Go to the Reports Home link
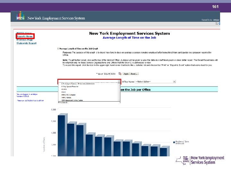Image resolution: width=231 pixels, height=173 pixels. [25, 36]
